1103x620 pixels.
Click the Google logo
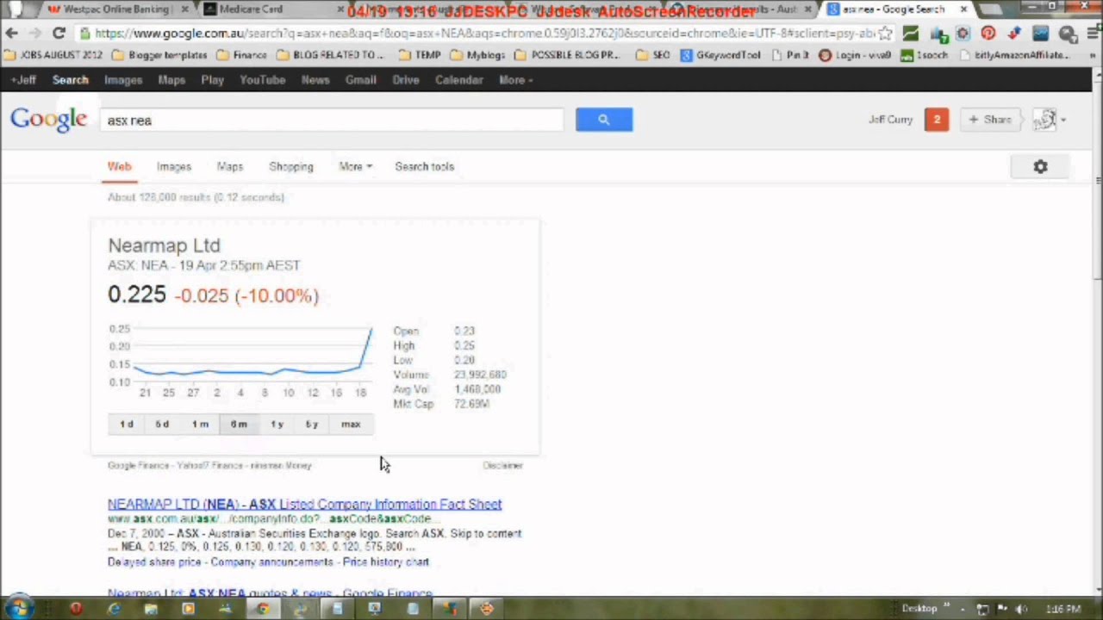tap(48, 120)
